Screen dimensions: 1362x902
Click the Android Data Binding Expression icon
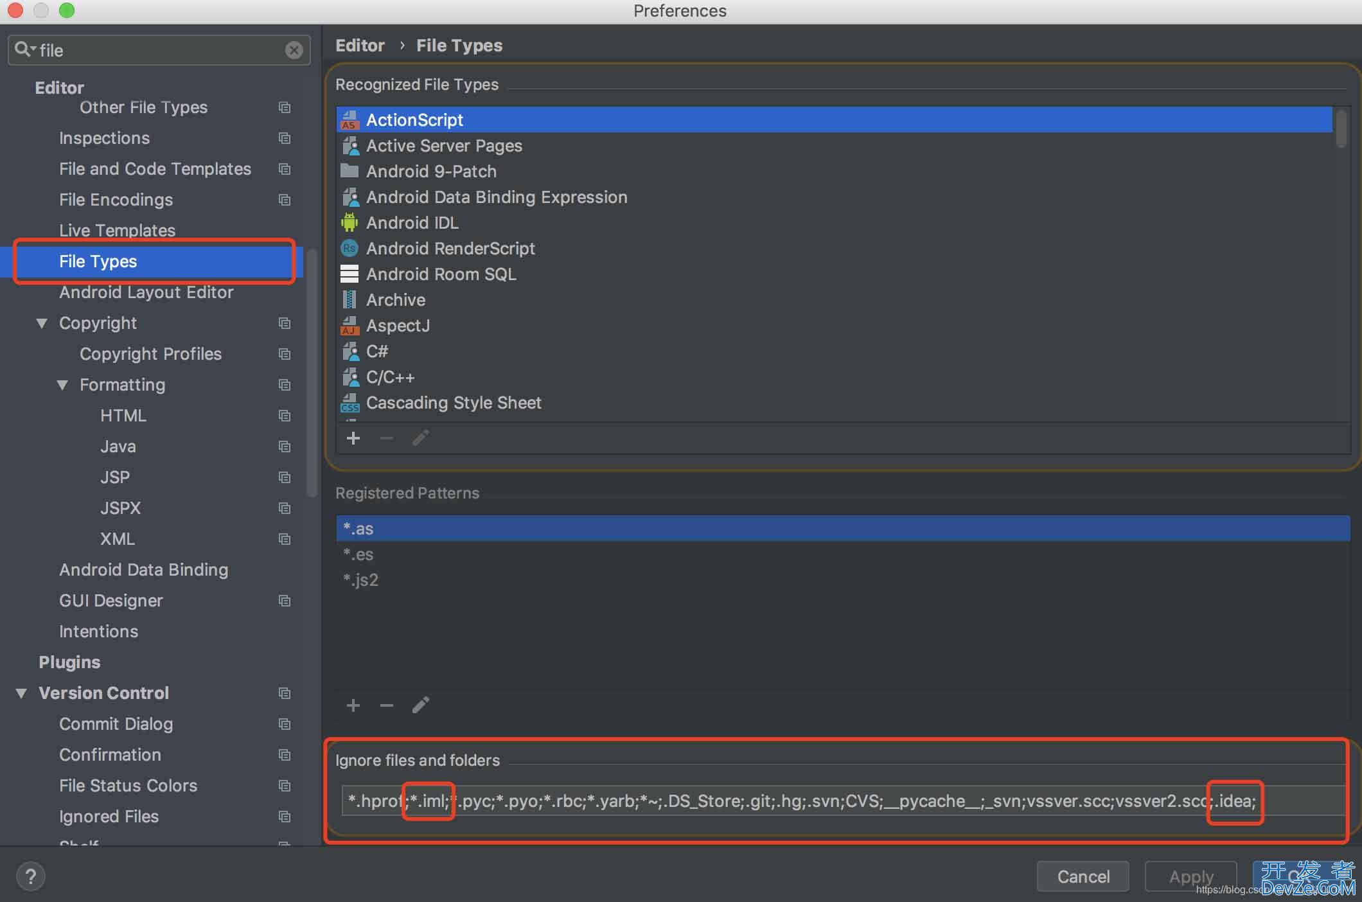[350, 197]
